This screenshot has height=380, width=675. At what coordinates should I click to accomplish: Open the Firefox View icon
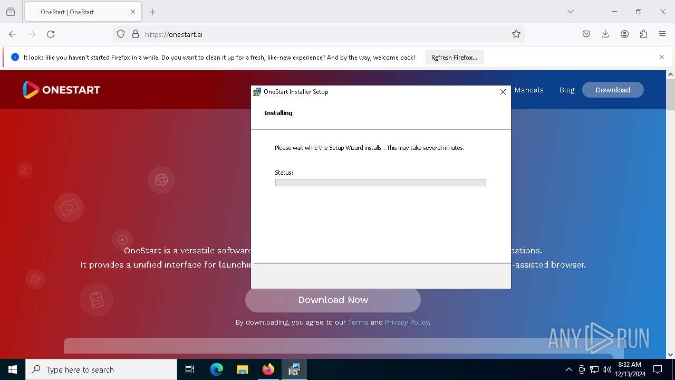click(x=11, y=12)
